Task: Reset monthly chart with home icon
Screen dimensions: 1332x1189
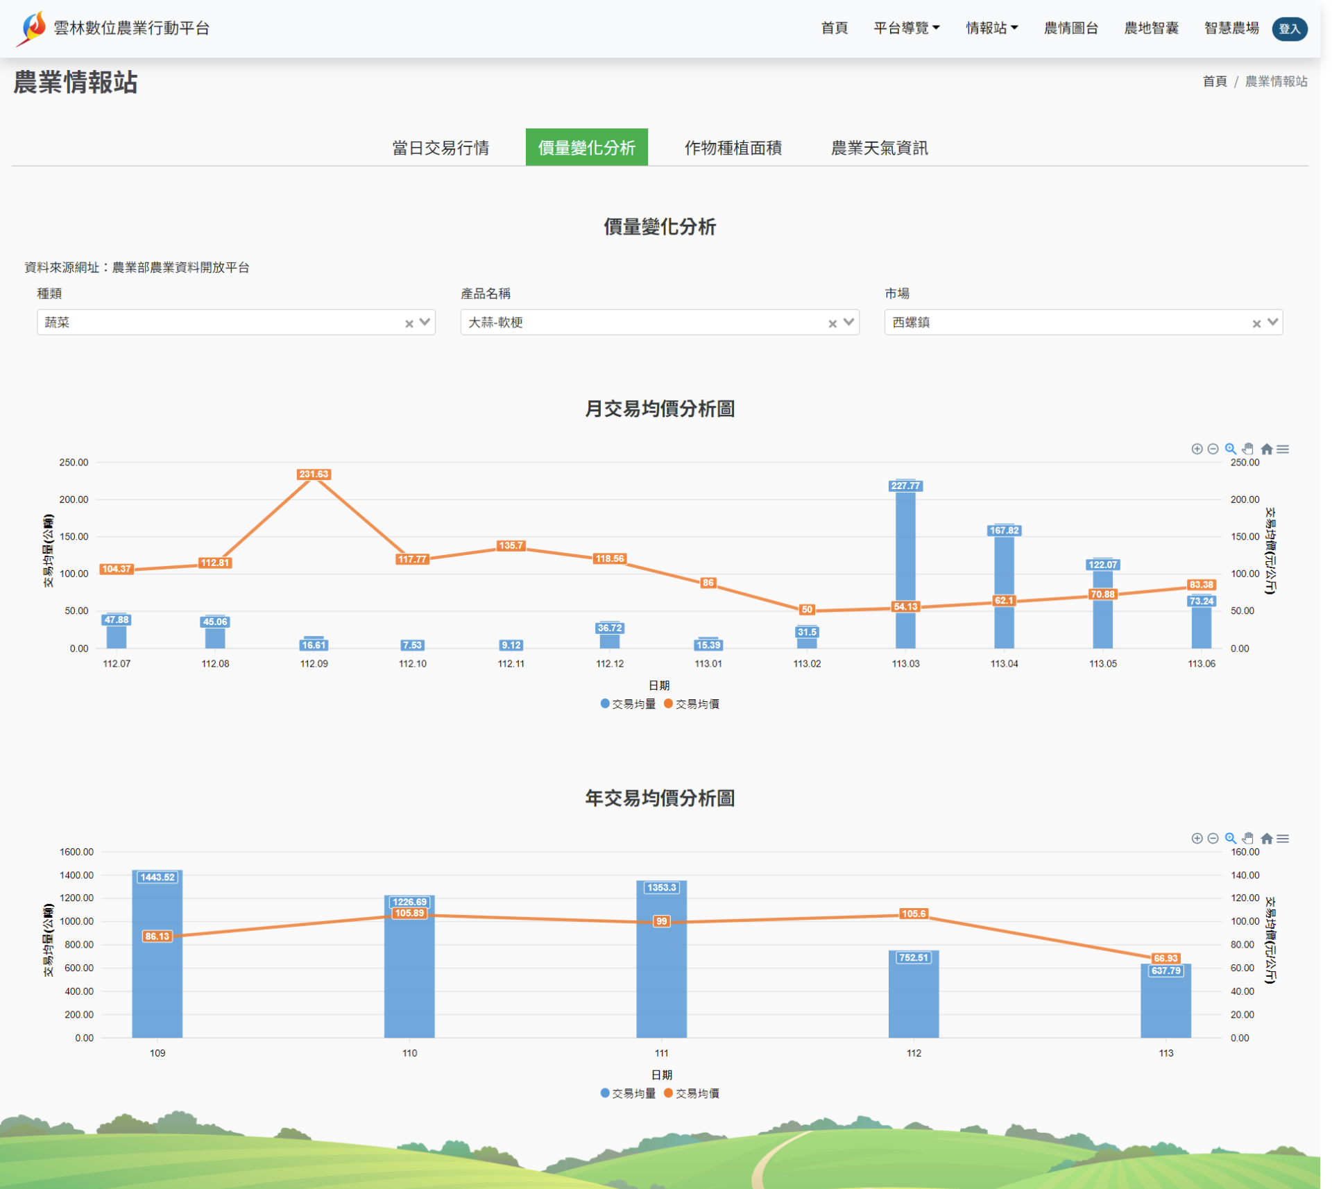Action: click(x=1266, y=449)
